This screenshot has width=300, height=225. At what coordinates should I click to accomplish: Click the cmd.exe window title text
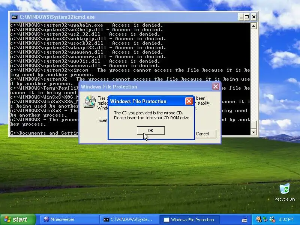[57, 17]
